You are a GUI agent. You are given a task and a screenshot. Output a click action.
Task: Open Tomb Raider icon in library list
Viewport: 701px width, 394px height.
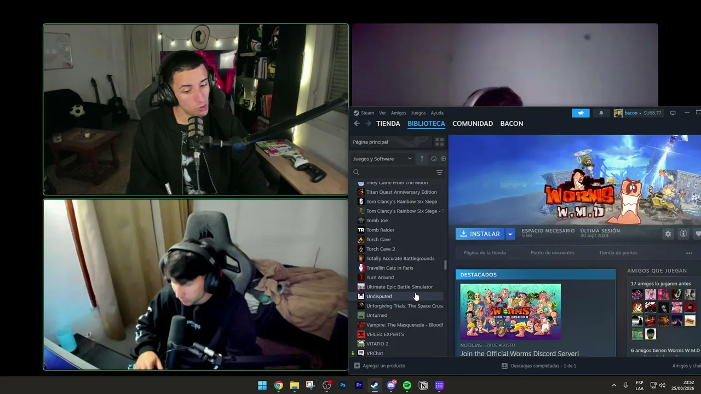tap(361, 230)
